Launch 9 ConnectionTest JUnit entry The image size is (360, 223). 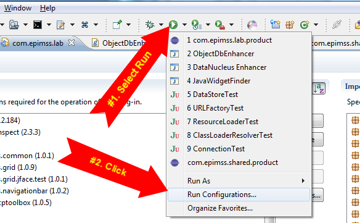pos(239,149)
